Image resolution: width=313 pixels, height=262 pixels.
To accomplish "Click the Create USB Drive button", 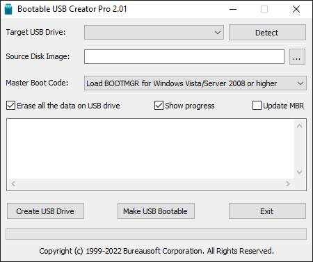I will [x=45, y=211].
